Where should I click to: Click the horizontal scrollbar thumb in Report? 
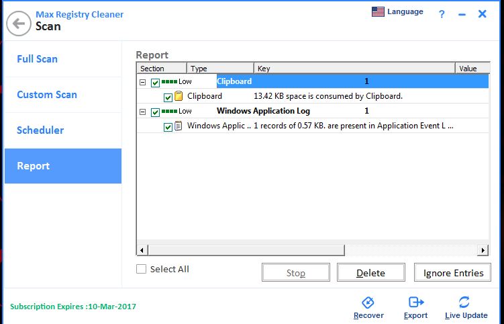click(246, 250)
